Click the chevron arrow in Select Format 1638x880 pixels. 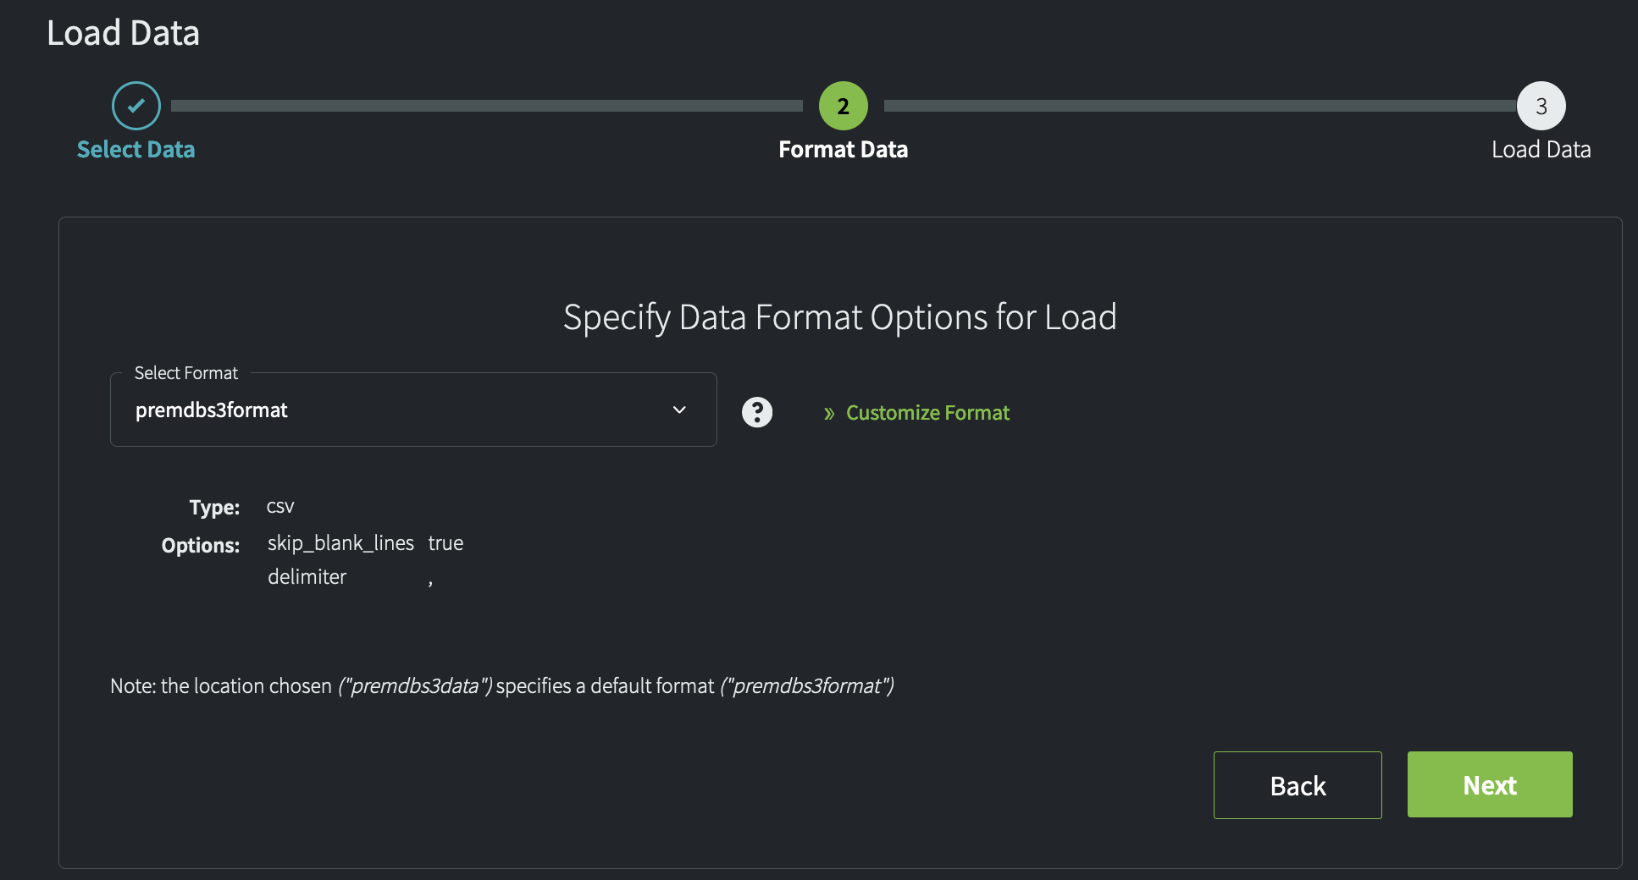click(679, 410)
